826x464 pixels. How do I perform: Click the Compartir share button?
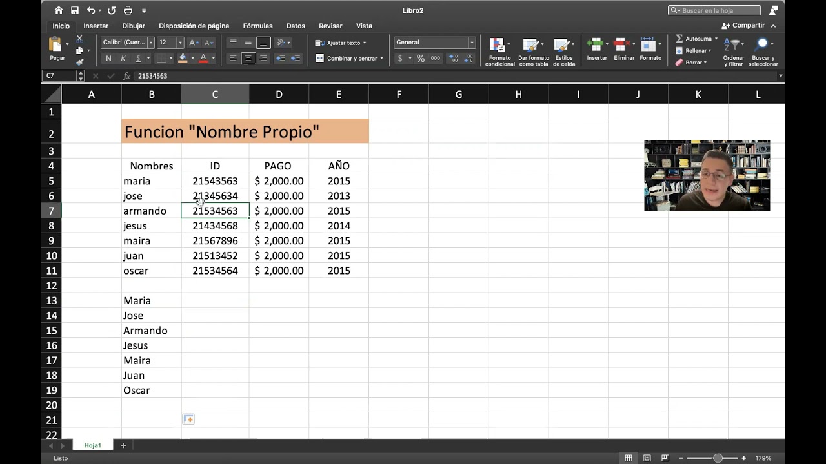coord(743,26)
